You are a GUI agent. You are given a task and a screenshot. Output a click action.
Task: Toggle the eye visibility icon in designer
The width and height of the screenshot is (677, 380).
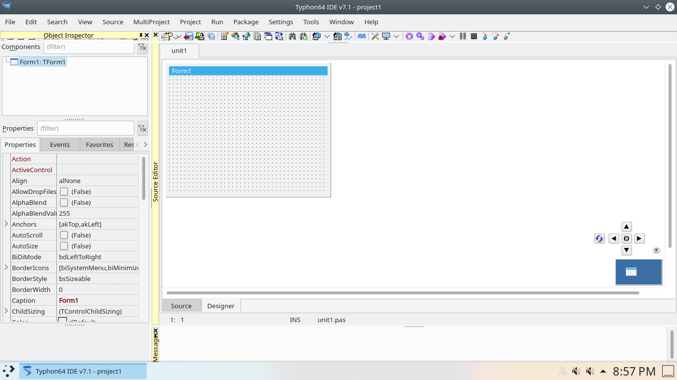[656, 250]
